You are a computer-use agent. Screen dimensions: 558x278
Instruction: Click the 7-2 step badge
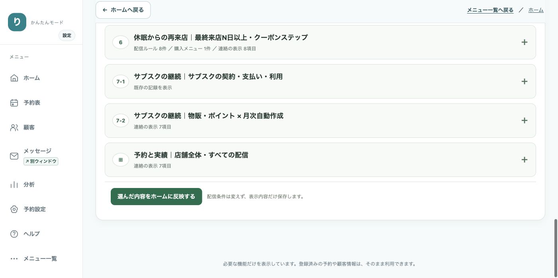pyautogui.click(x=121, y=120)
